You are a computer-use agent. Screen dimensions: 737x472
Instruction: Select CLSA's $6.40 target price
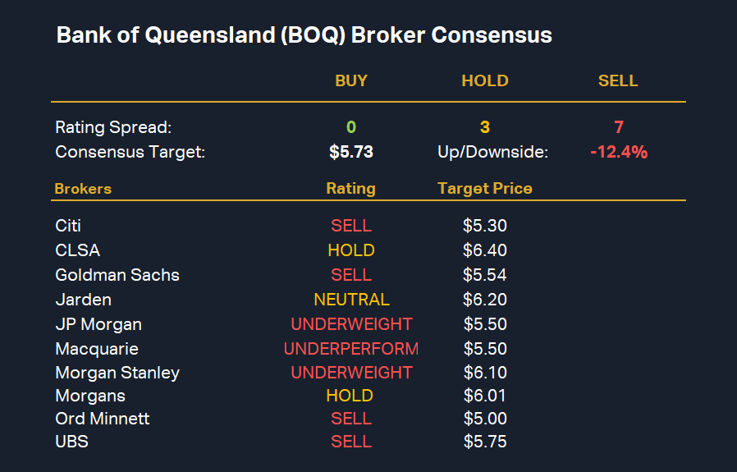485,250
